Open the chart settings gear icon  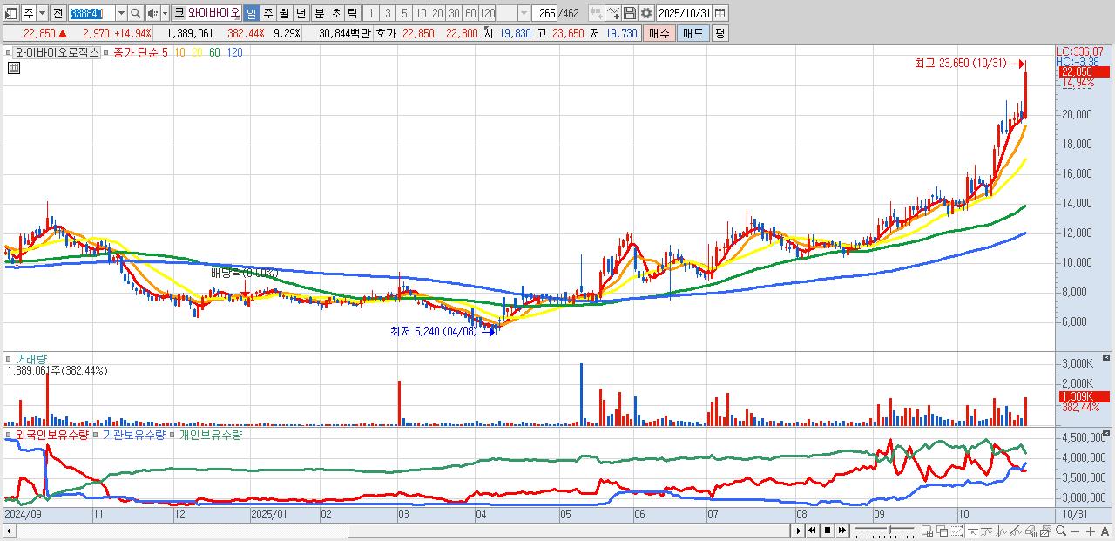pos(646,13)
